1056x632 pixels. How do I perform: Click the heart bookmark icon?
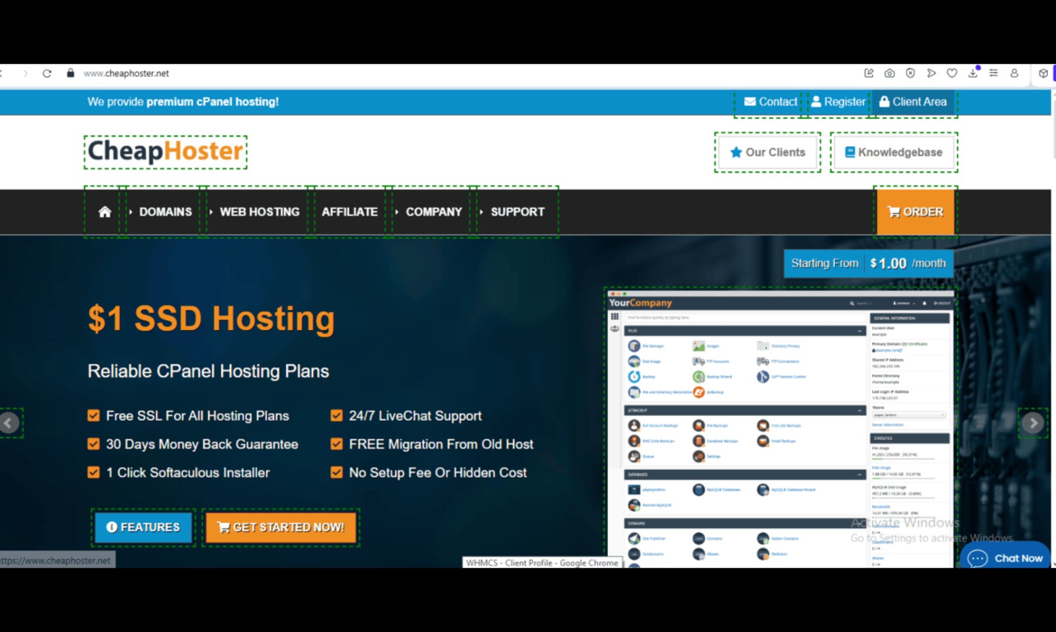pyautogui.click(x=952, y=73)
